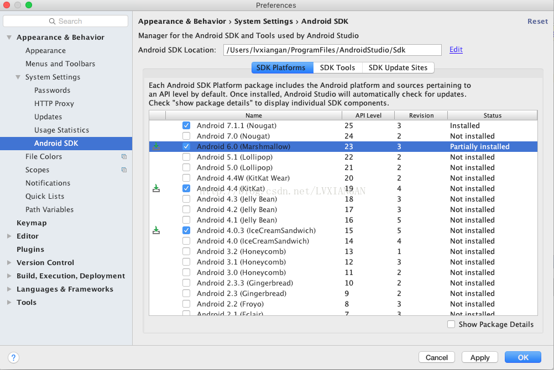
Task: Click the download icon beside Android 4.4 (KitKat)
Action: point(156,188)
